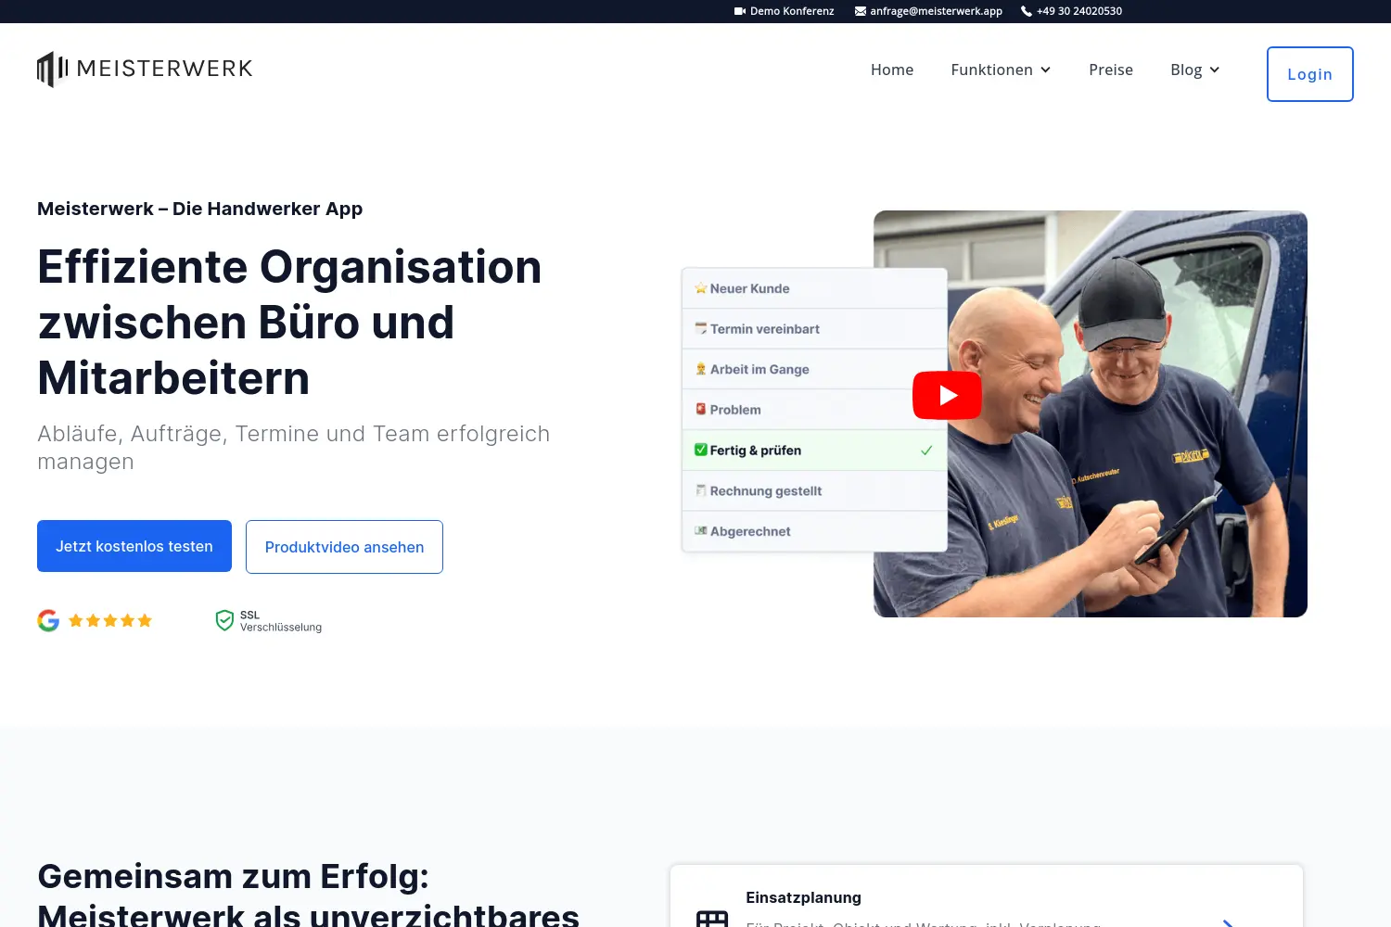Image resolution: width=1391 pixels, height=927 pixels.
Task: Click the calendar icon beside Termin vereinbart
Action: [x=701, y=328]
